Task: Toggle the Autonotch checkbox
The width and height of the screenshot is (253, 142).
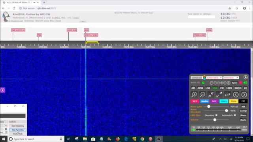Action: tap(235, 115)
